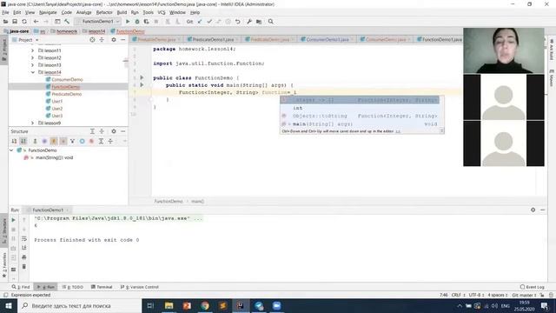Click the Rollback undo arrow icon in the toolbar
Screen dimensions: 556x313
[237, 22]
